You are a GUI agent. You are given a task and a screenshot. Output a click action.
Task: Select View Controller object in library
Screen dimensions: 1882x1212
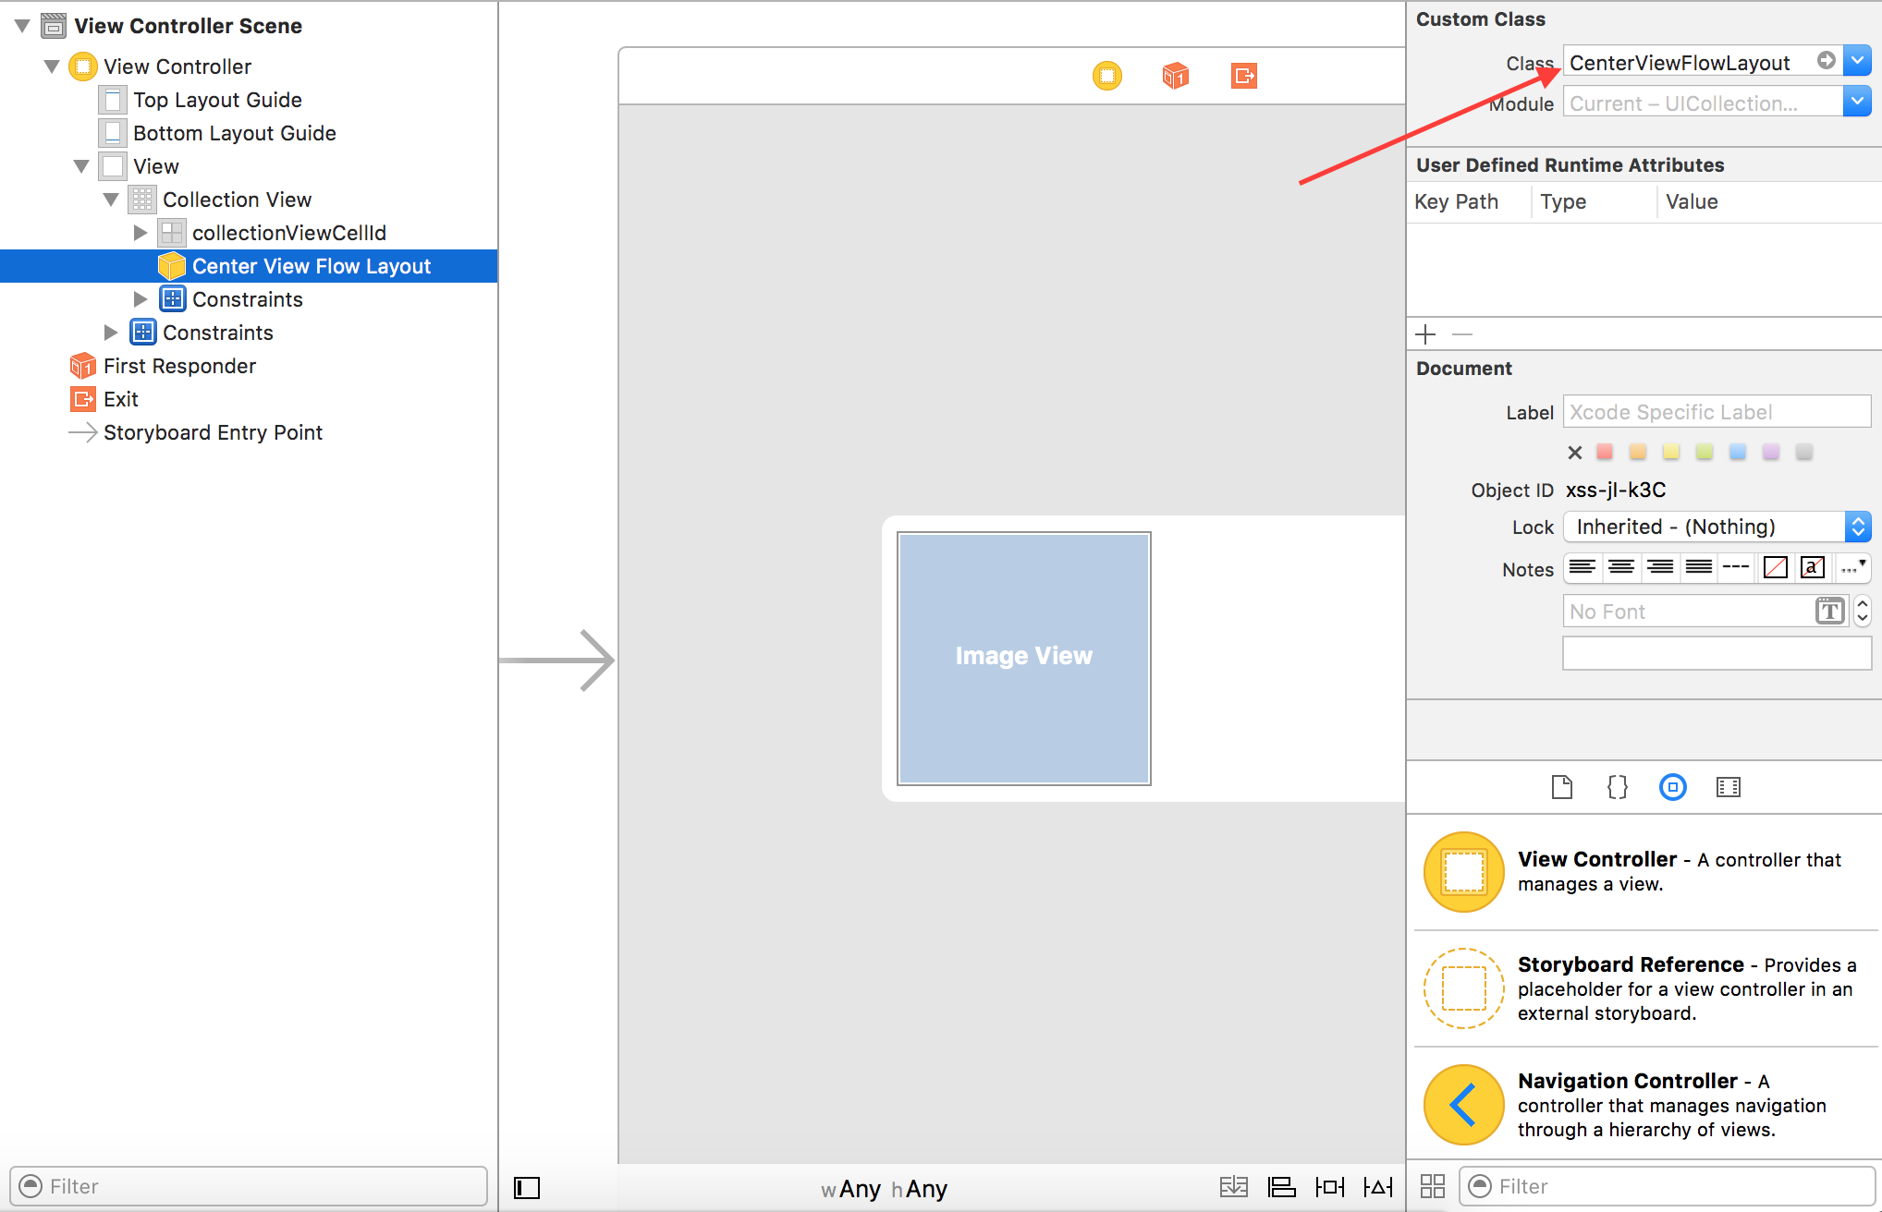(1645, 872)
